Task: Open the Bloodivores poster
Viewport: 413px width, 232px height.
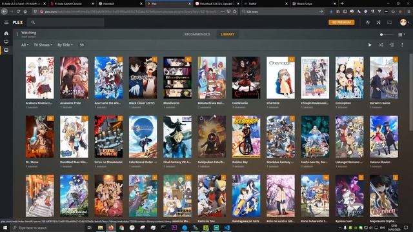Action: click(x=177, y=77)
